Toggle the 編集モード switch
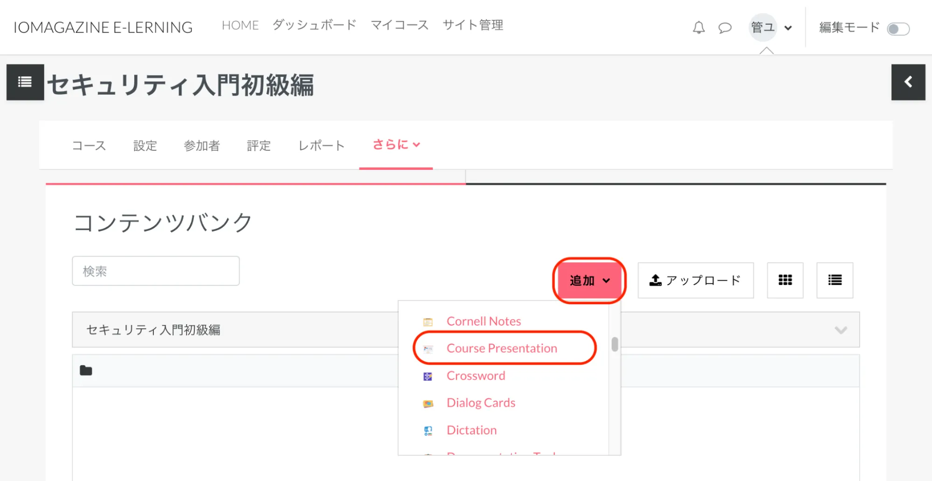This screenshot has width=932, height=481. (898, 29)
